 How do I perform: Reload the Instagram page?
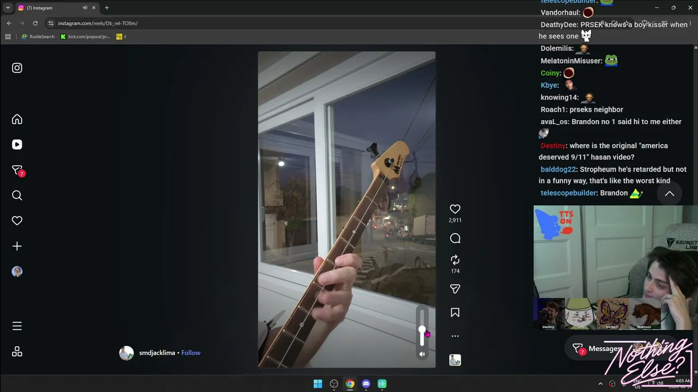(x=35, y=23)
